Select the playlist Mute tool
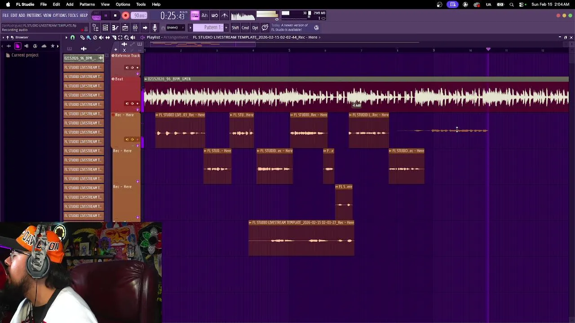The image size is (575, 323). [x=101, y=38]
